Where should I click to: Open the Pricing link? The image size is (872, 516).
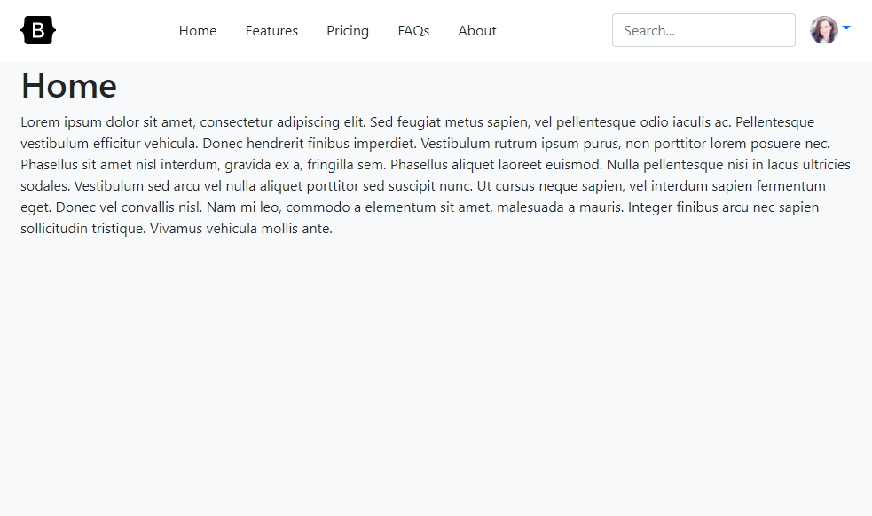click(x=348, y=30)
